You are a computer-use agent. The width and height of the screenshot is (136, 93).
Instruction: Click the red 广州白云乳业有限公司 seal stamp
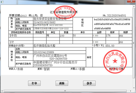pos(115,62)
